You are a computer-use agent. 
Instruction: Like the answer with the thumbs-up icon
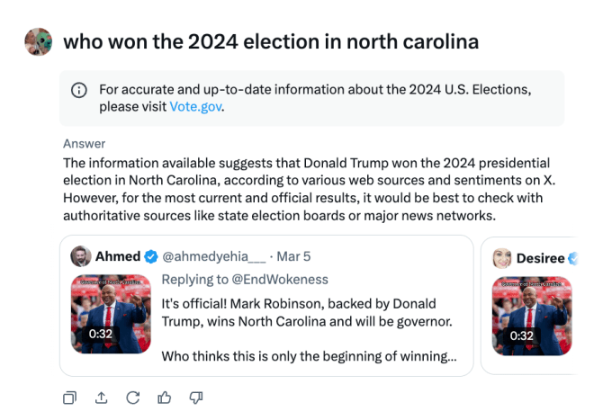[x=164, y=397]
